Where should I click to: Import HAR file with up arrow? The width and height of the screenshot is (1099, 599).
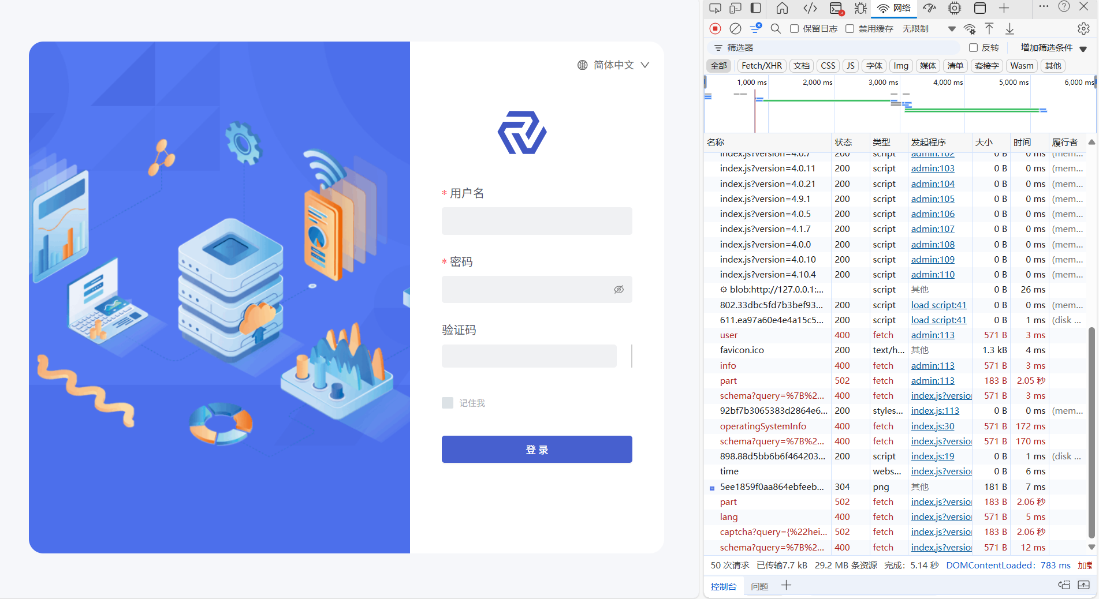point(989,28)
